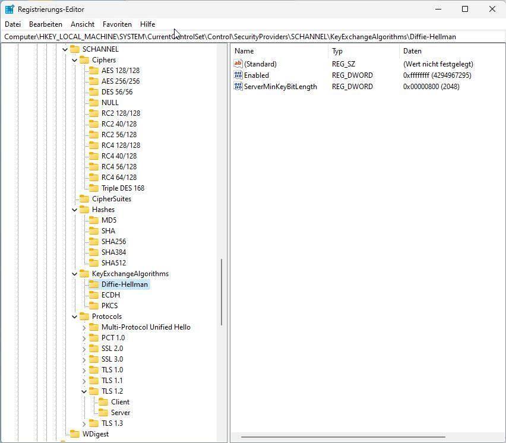The image size is (506, 443).
Task: Select the AES 256/256 cipher key
Action: point(121,81)
